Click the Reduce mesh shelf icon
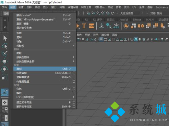The width and height of the screenshot is (169, 126). pyautogui.click(x=155, y=26)
